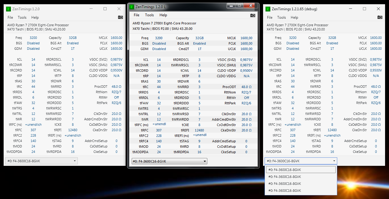389x199 pixels.
Task: Click RttNom RZQ/7 value in ZenTimings 1.2.0 L window
Action: point(246,92)
